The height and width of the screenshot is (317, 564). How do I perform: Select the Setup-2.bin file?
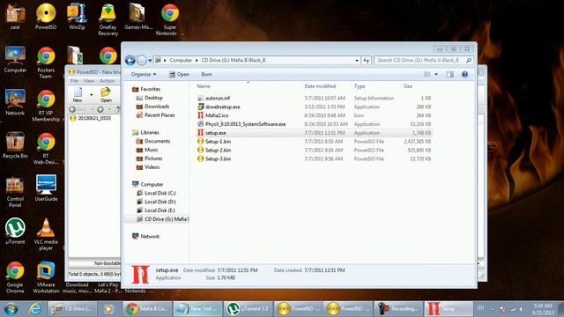(218, 150)
